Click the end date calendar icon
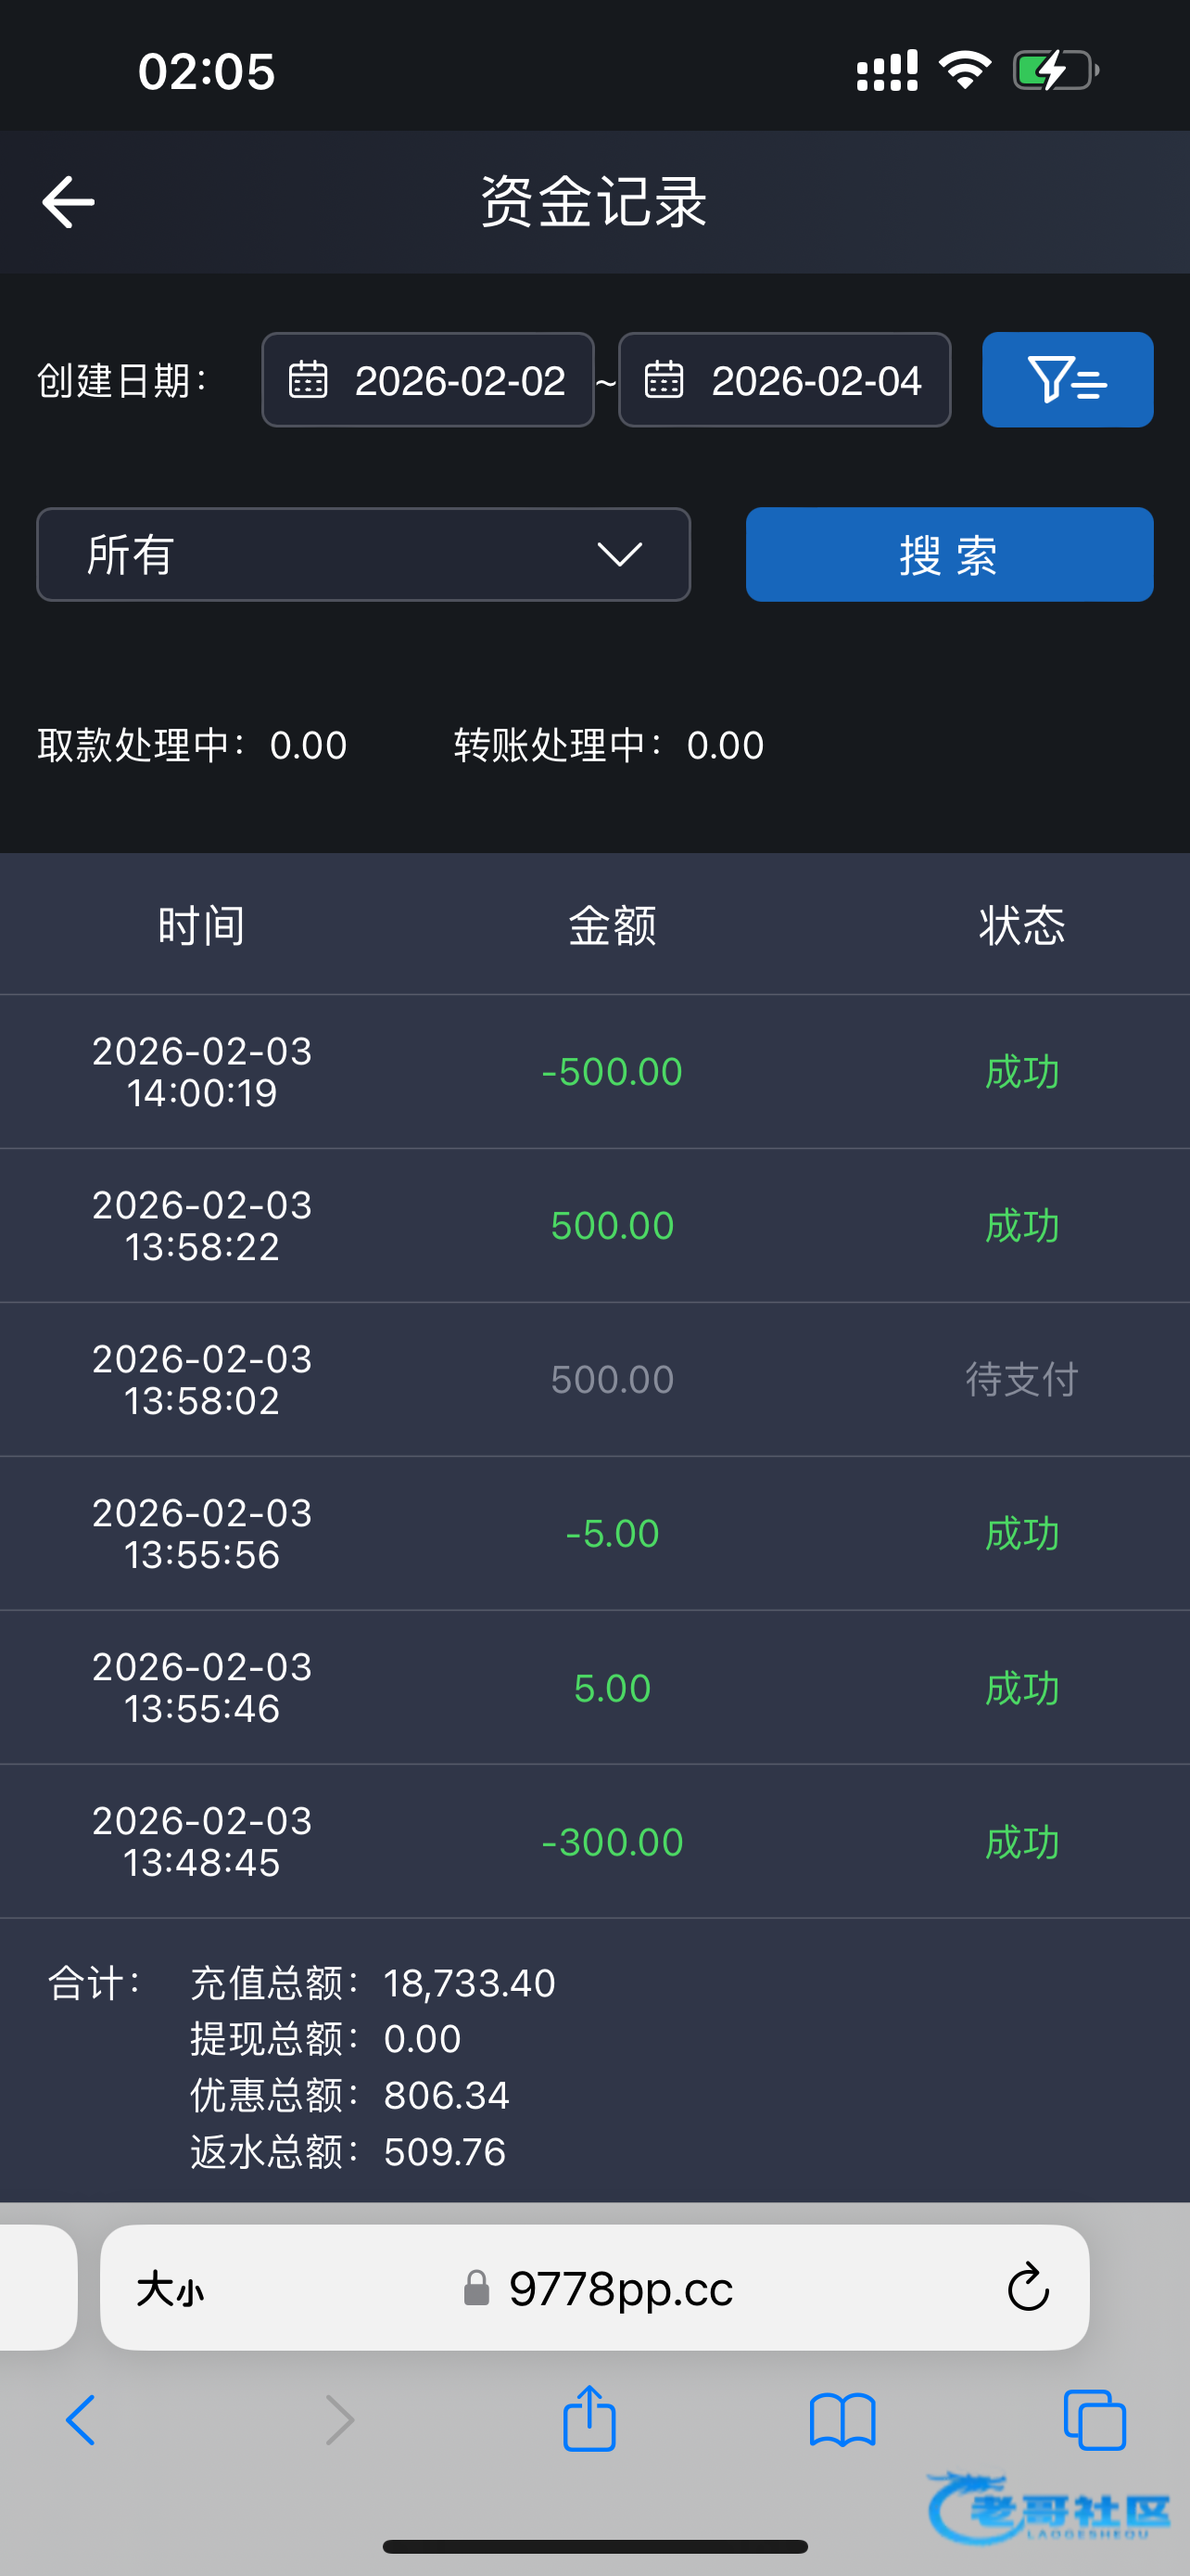1190x2576 pixels. point(664,380)
